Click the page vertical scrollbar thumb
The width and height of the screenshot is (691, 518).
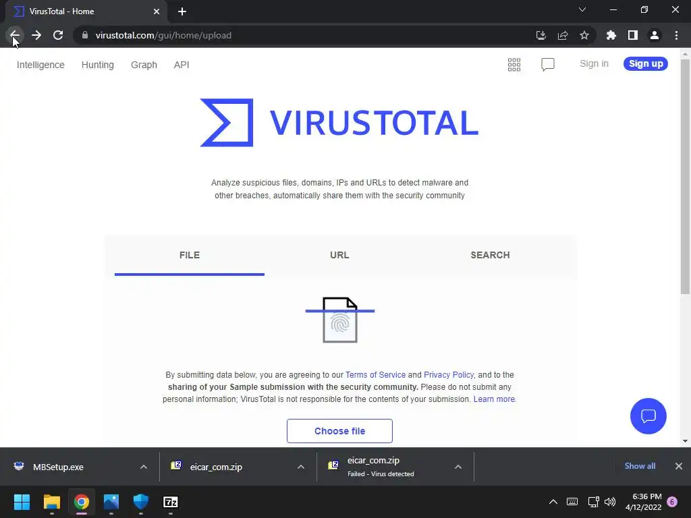(685, 176)
